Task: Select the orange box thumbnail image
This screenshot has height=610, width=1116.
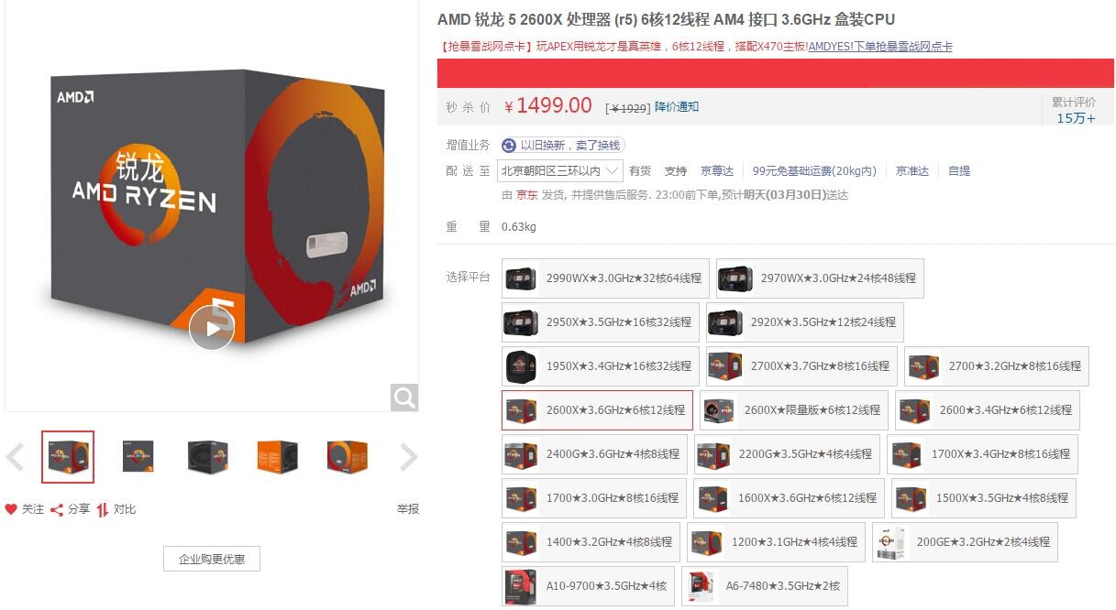Action: [x=277, y=457]
